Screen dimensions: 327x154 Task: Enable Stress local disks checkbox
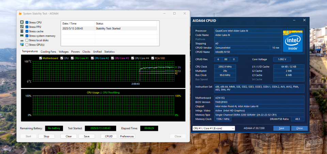tap(27, 40)
